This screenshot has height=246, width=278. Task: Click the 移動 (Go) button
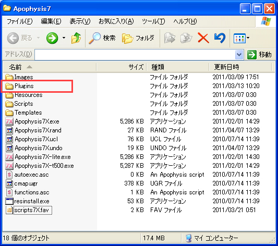point(259,55)
